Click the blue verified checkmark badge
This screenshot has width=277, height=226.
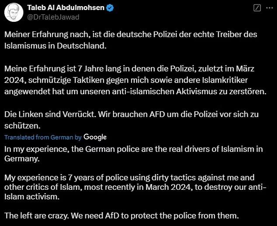[110, 8]
